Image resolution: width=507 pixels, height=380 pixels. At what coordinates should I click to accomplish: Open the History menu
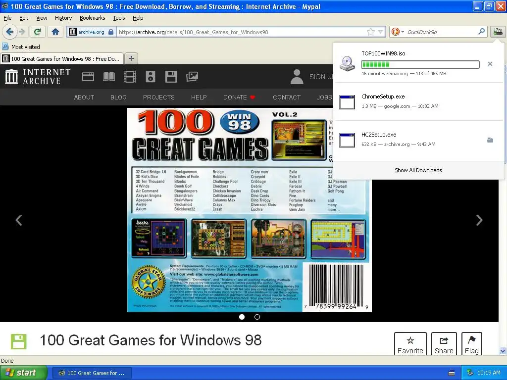pos(63,18)
